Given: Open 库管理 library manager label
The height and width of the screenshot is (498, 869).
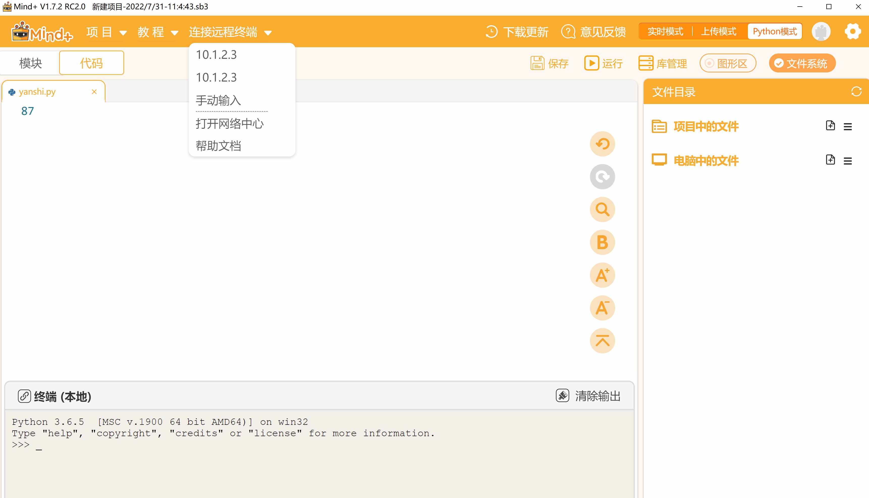Looking at the screenshot, I should (x=672, y=64).
